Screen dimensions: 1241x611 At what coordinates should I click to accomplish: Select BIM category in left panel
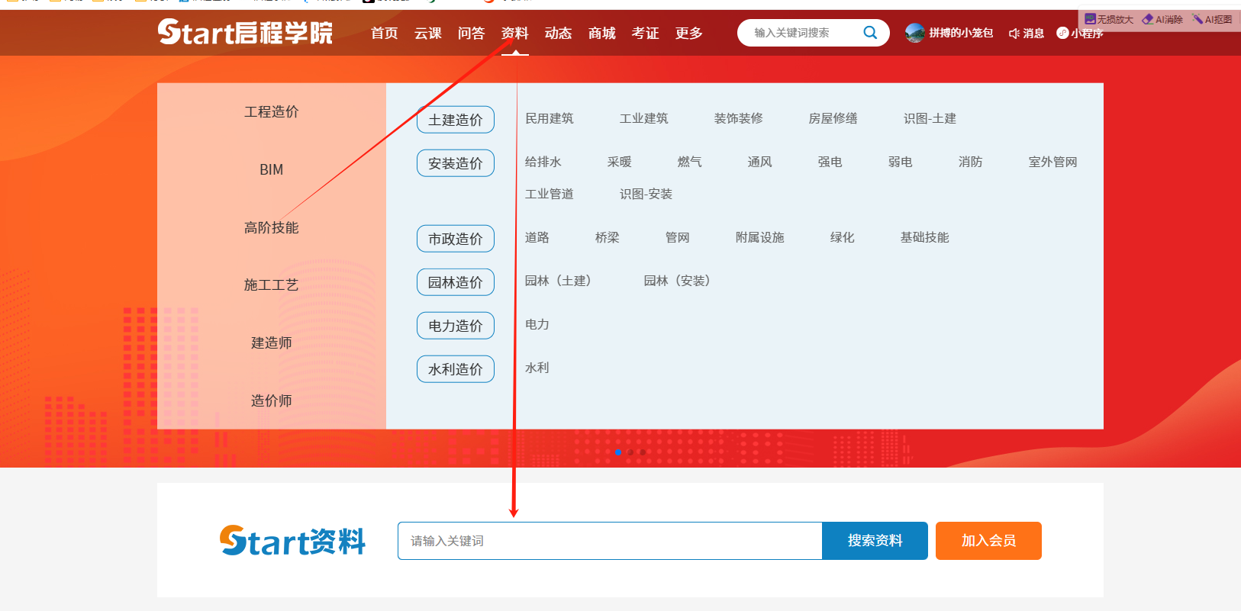[x=272, y=170]
